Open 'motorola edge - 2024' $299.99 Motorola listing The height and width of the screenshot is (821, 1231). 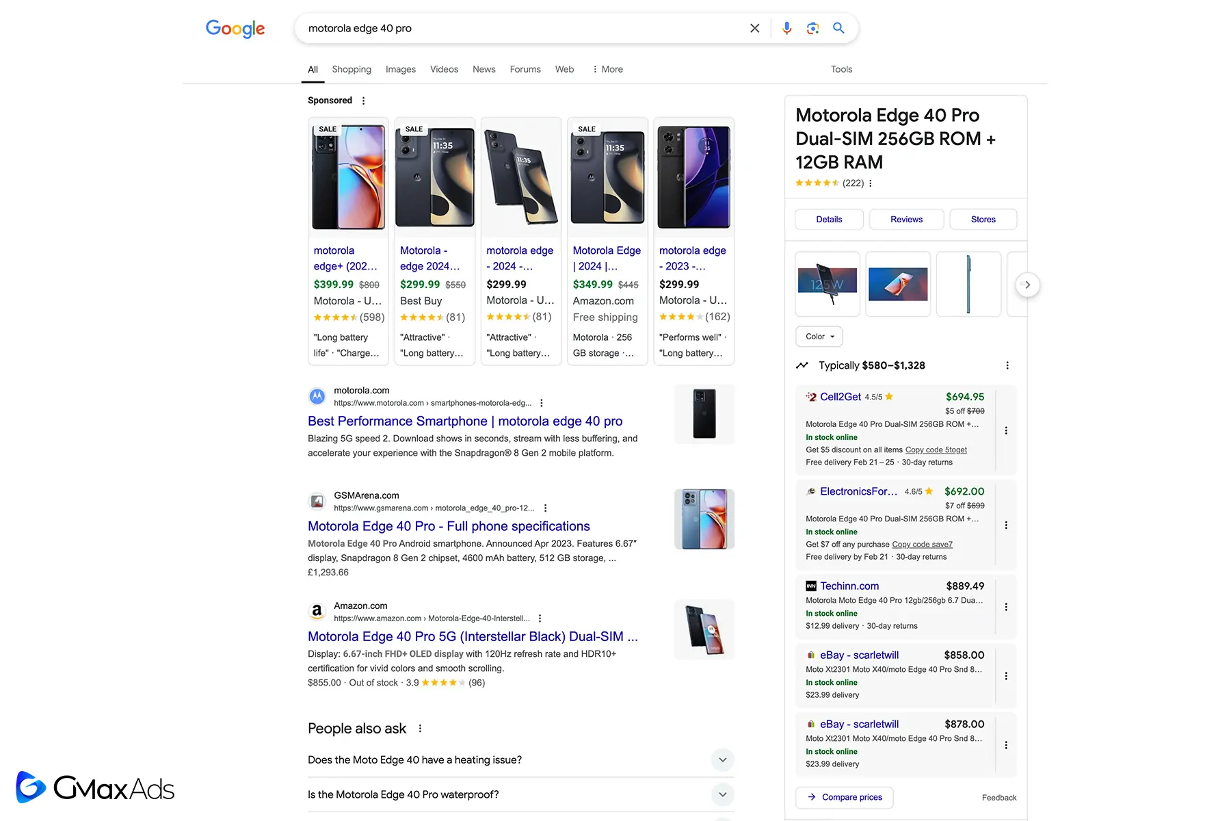coord(521,241)
